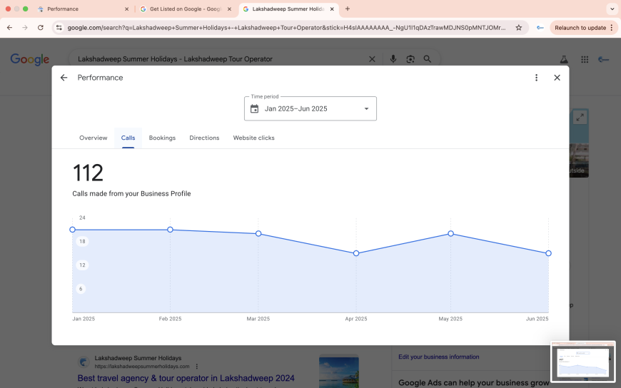Click the calendar icon in Time period
Image resolution: width=621 pixels, height=388 pixels.
(255, 109)
